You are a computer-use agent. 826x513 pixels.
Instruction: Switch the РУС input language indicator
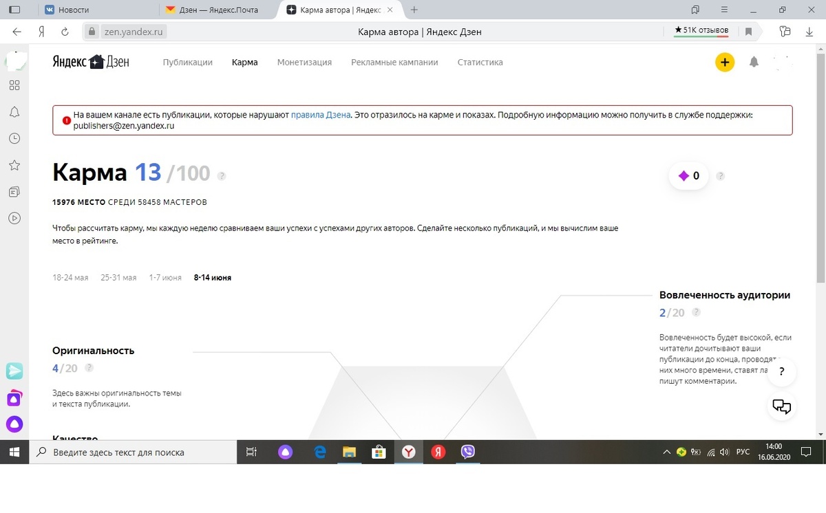click(x=743, y=452)
